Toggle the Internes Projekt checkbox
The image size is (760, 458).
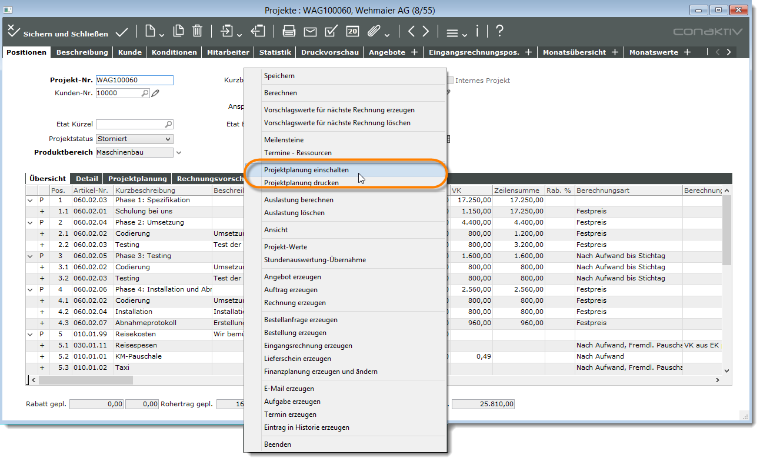pos(450,81)
